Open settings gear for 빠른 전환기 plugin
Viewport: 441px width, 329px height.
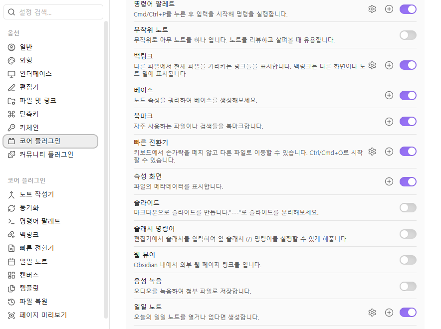(372, 152)
